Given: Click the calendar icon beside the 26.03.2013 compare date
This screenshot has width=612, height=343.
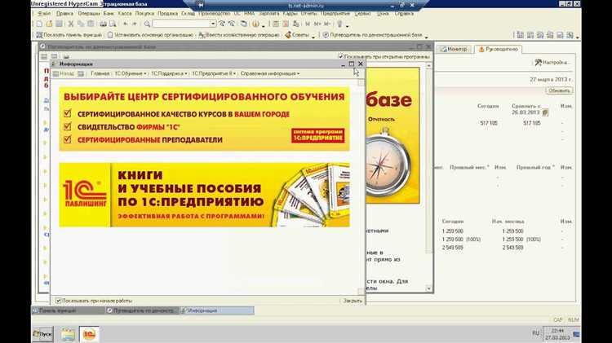Looking at the screenshot, I should [x=545, y=112].
